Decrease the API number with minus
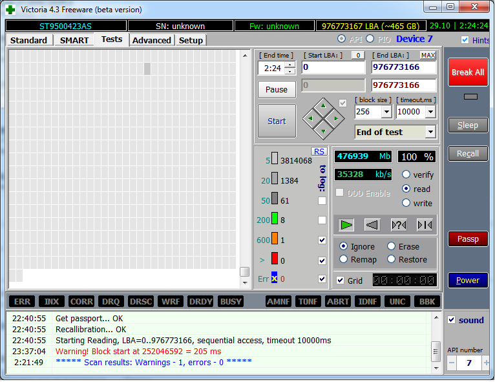This screenshot has width=495, height=382. 452,363
